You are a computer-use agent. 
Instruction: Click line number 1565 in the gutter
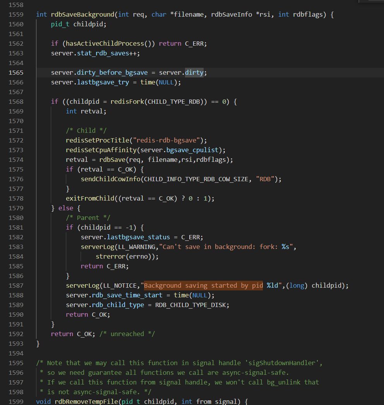click(x=16, y=72)
